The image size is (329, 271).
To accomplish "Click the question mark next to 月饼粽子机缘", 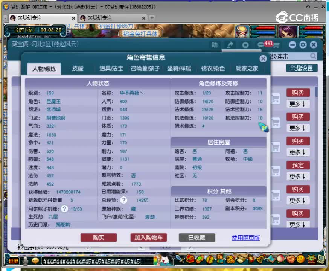I will coord(64,209).
